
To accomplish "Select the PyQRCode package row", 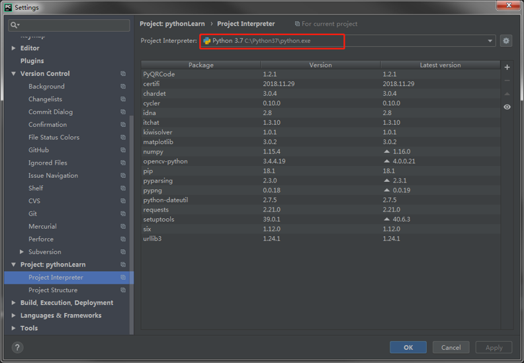I will click(x=321, y=74).
